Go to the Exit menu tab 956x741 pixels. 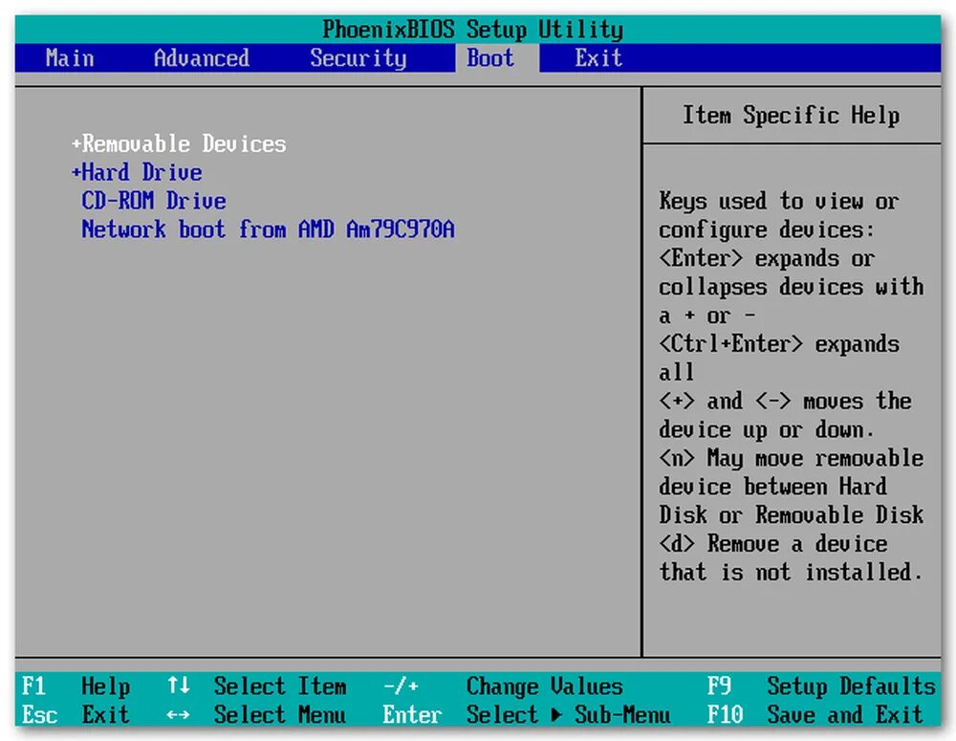(598, 58)
